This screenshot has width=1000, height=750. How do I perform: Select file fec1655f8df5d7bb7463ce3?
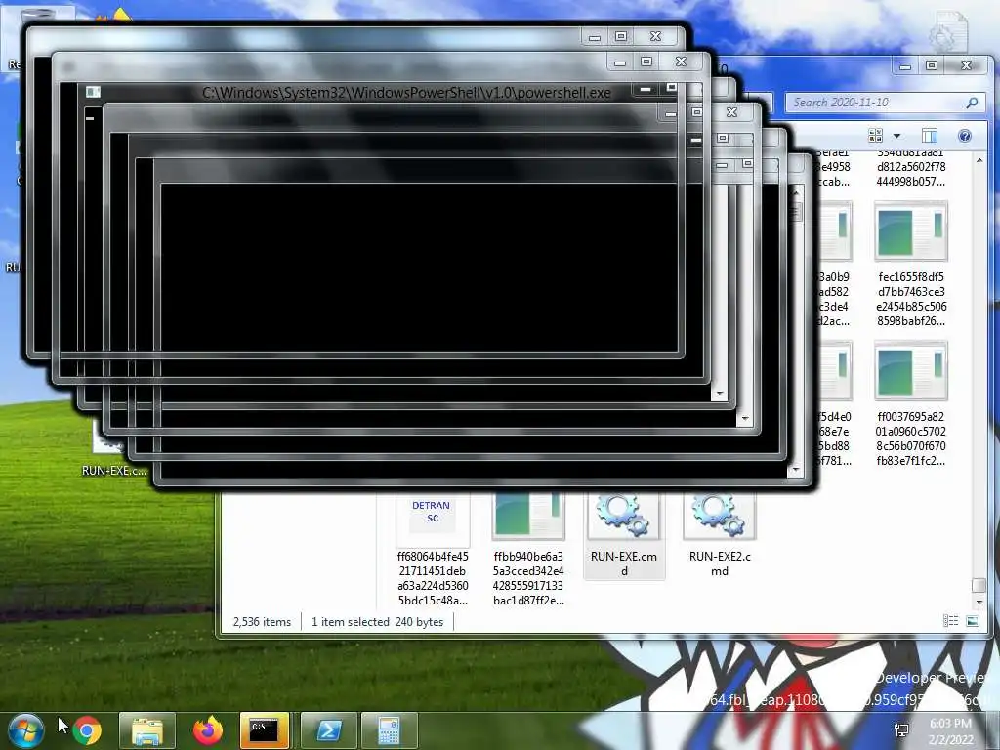click(x=911, y=264)
